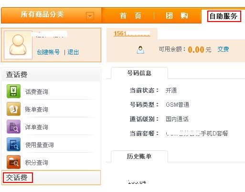Open the 账单查询 text entry
This screenshot has width=245, height=192.
point(37,109)
